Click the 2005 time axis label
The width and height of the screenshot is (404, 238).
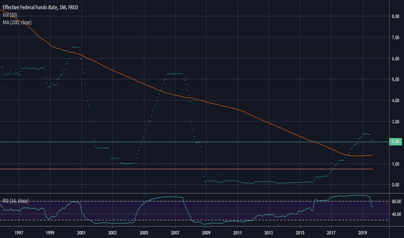pos(144,233)
